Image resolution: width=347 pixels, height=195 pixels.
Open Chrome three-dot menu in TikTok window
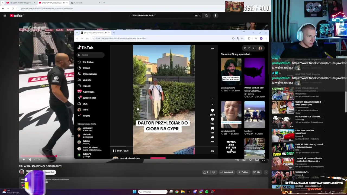pos(266,38)
